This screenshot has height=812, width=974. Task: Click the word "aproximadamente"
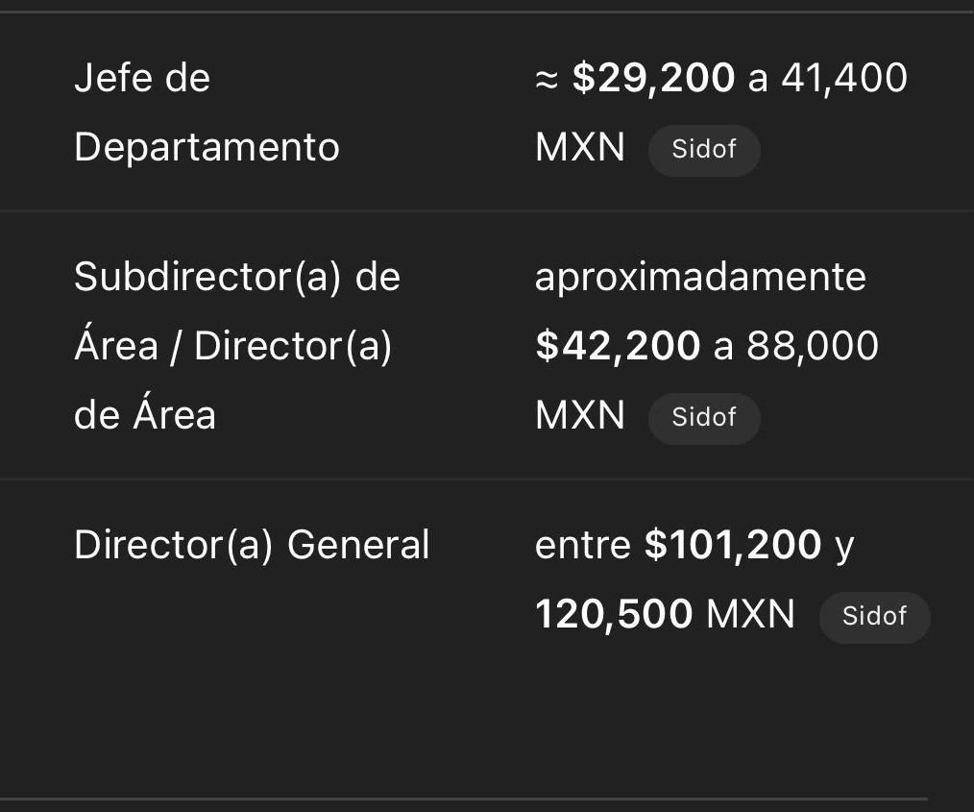(700, 278)
